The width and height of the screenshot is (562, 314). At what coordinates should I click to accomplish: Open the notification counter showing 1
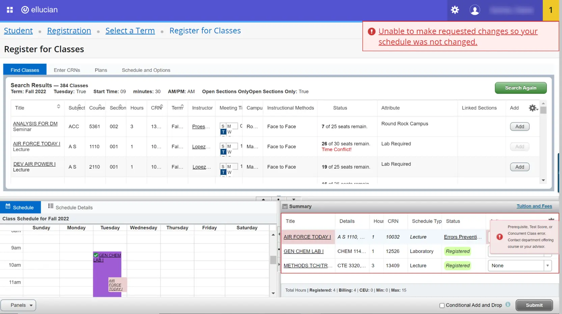(x=551, y=10)
